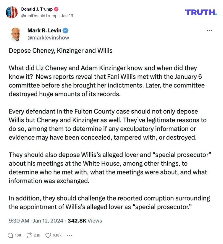Screen dimensions: 223x244
Task: Click the 2.1k ReTruth count
Action: point(37,235)
